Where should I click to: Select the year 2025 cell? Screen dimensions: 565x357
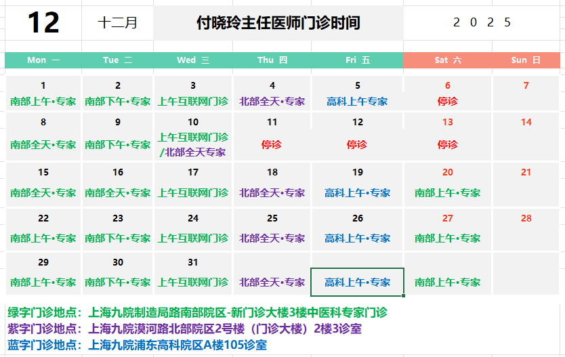pyautogui.click(x=482, y=23)
